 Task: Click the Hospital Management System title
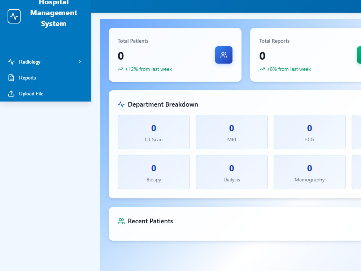(x=54, y=13)
